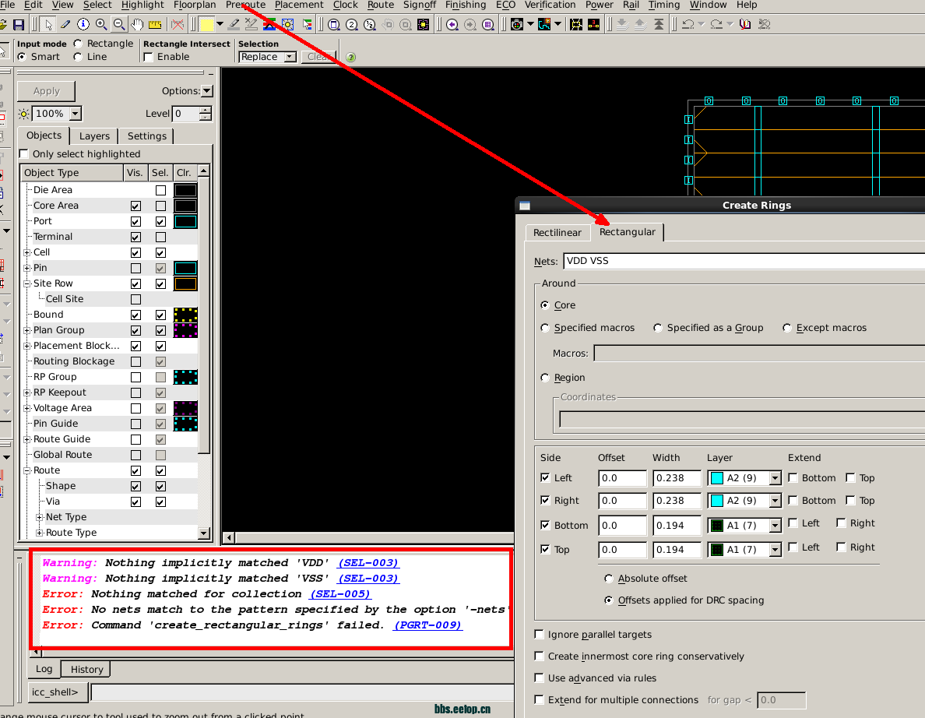The height and width of the screenshot is (718, 925).
Task: Toggle visibility checkbox for Core Area
Action: (x=135, y=206)
